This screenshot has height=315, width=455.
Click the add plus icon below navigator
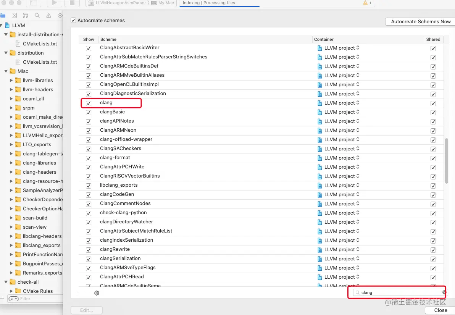coord(2,299)
